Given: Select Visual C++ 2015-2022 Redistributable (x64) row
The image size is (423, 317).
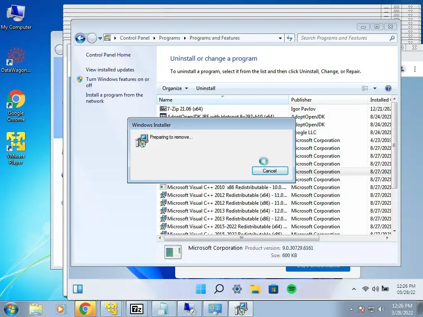Looking at the screenshot, I should coord(223,227).
